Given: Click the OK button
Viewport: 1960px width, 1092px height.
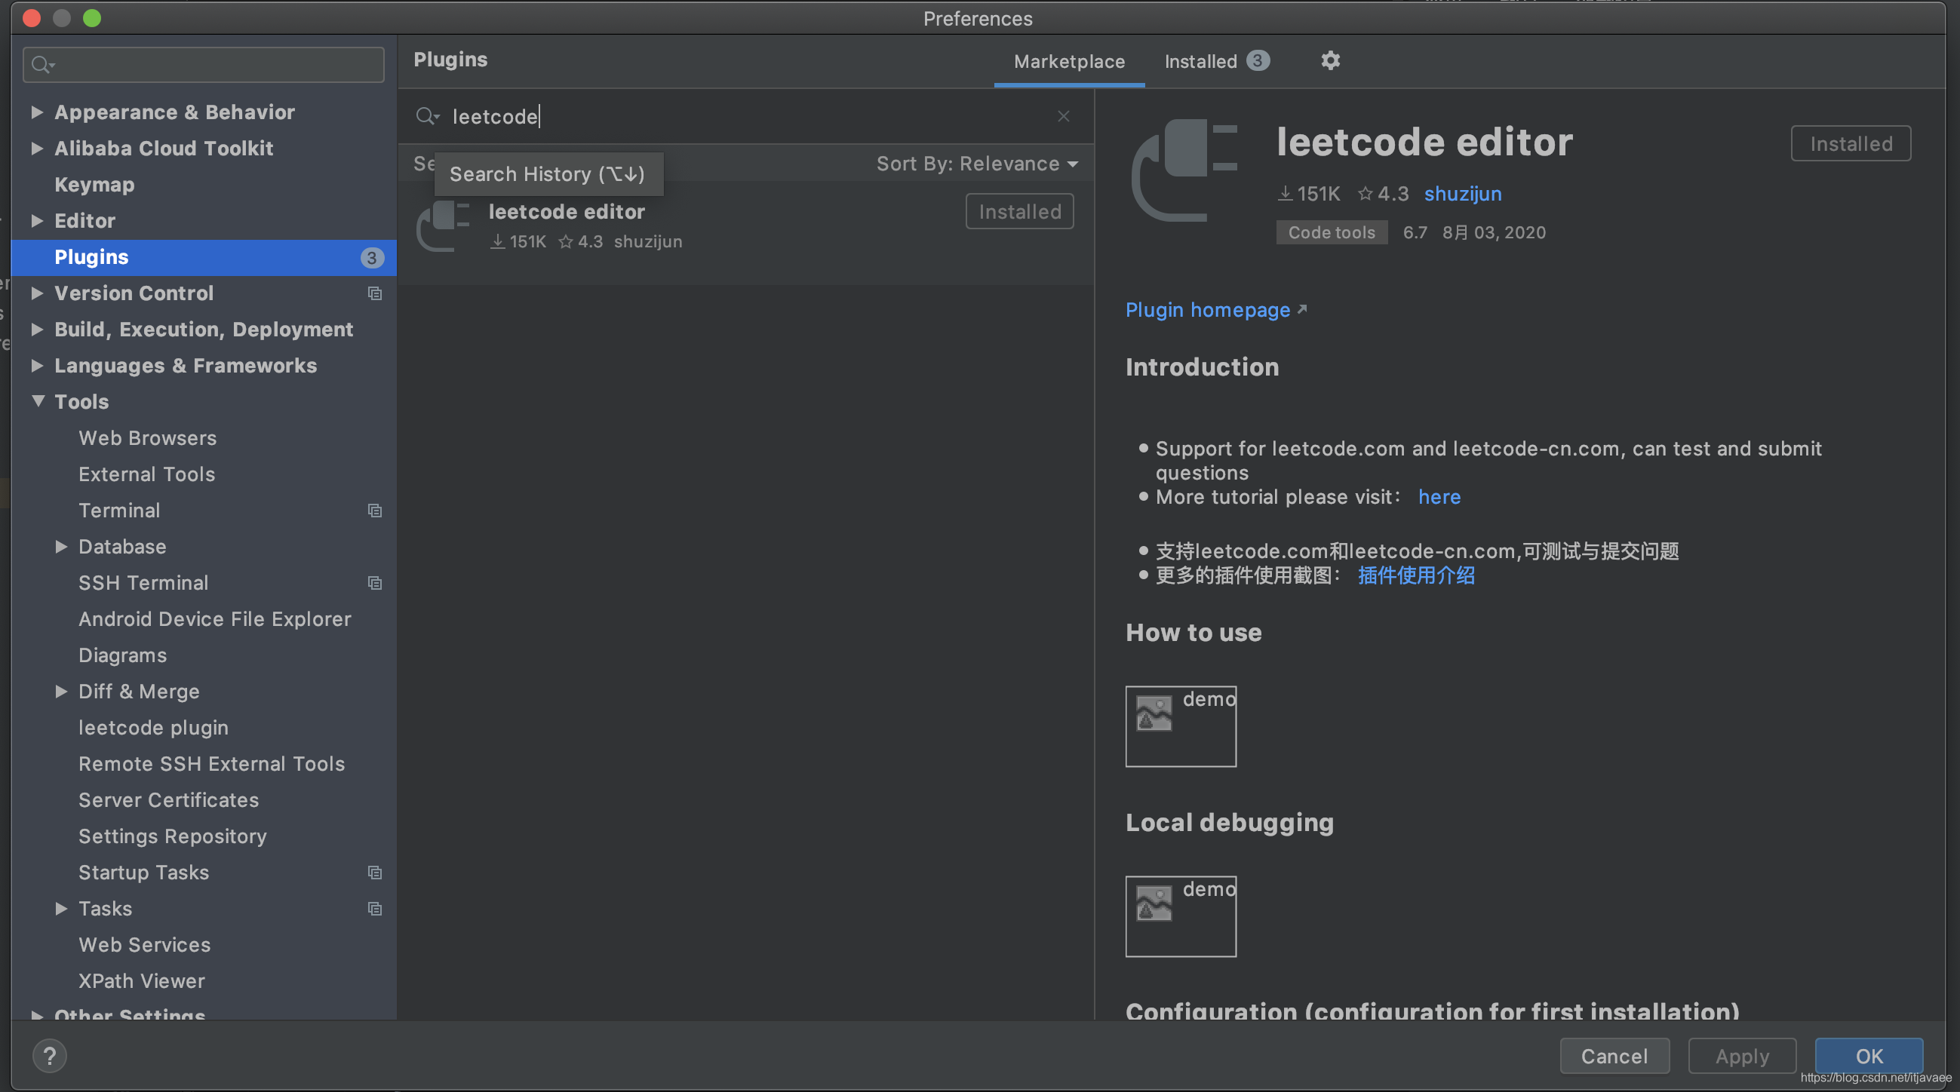Looking at the screenshot, I should 1868,1056.
